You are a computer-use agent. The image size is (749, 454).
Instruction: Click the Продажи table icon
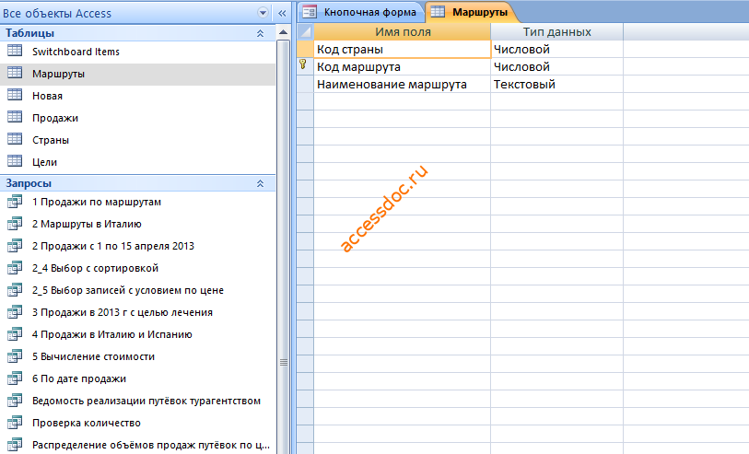(x=15, y=117)
